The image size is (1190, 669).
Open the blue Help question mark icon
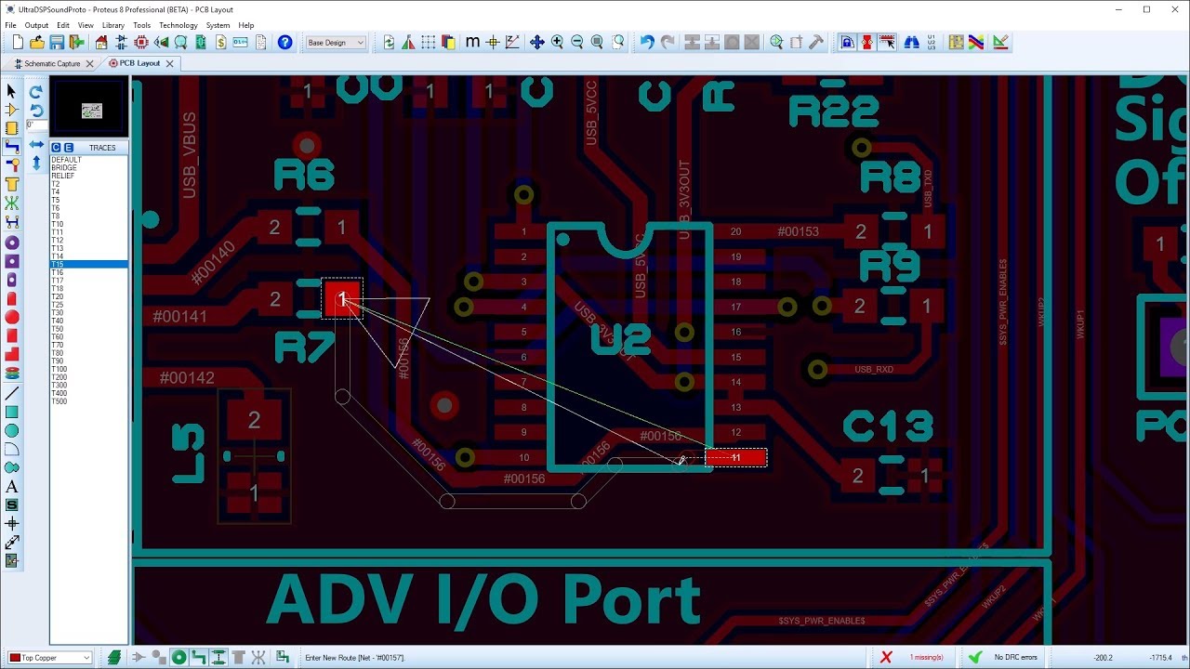pos(285,43)
